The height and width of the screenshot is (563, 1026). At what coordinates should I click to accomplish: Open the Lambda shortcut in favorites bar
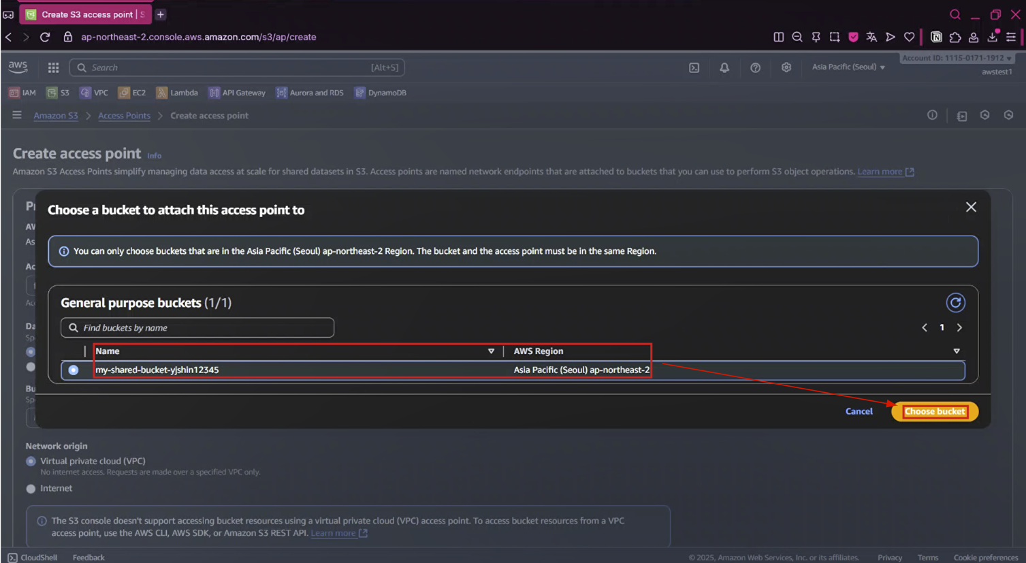click(177, 93)
